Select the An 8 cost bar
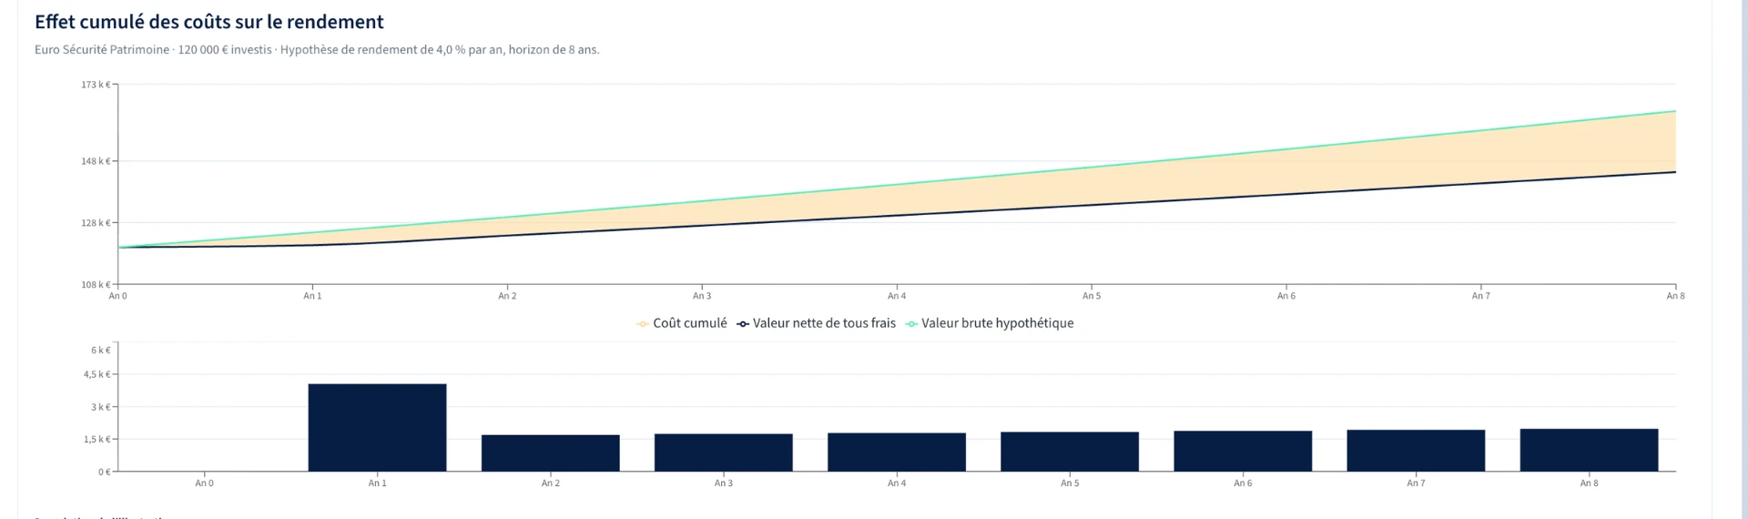This screenshot has height=519, width=1748. pos(1589,450)
